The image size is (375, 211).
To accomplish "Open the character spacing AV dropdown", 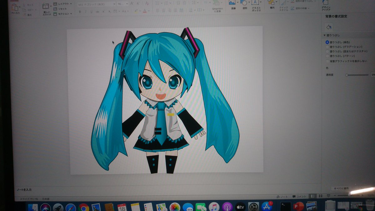I will 116,11.
